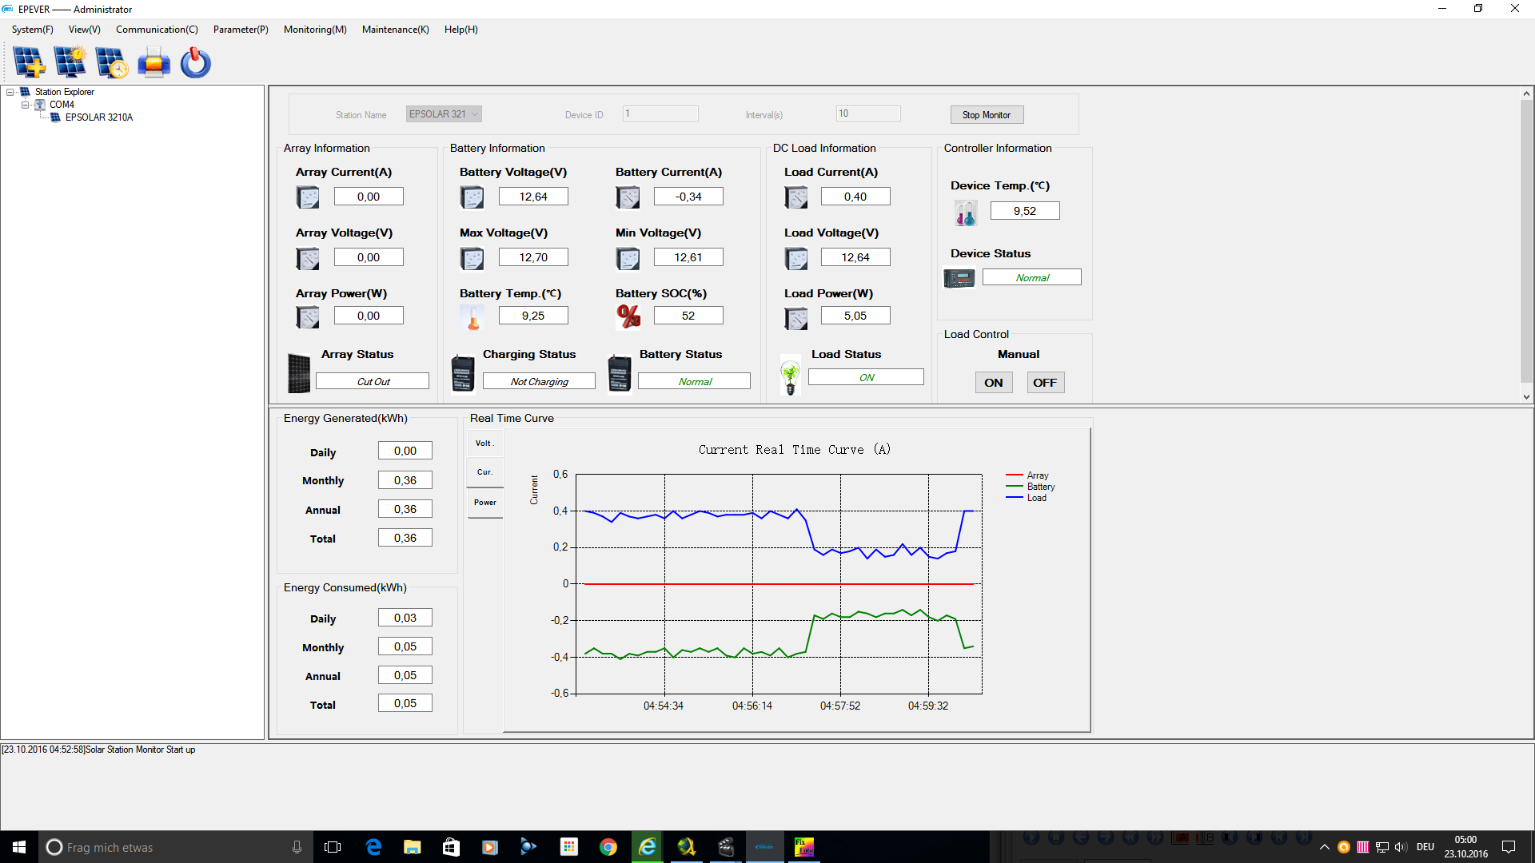Screen dimensions: 1535x863
Task: Switch load control OFF
Action: [x=1044, y=383]
